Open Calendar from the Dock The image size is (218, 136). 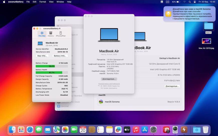[83, 129]
